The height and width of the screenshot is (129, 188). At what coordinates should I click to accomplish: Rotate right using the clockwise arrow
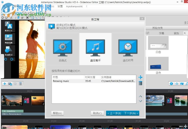coord(12,59)
